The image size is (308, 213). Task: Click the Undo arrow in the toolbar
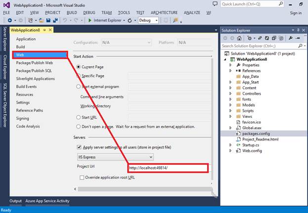click(x=65, y=20)
